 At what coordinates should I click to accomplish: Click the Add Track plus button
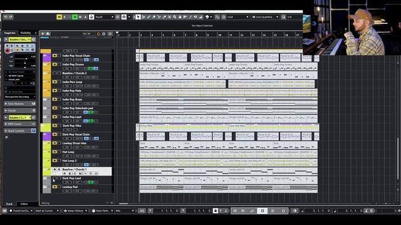[x=43, y=34]
